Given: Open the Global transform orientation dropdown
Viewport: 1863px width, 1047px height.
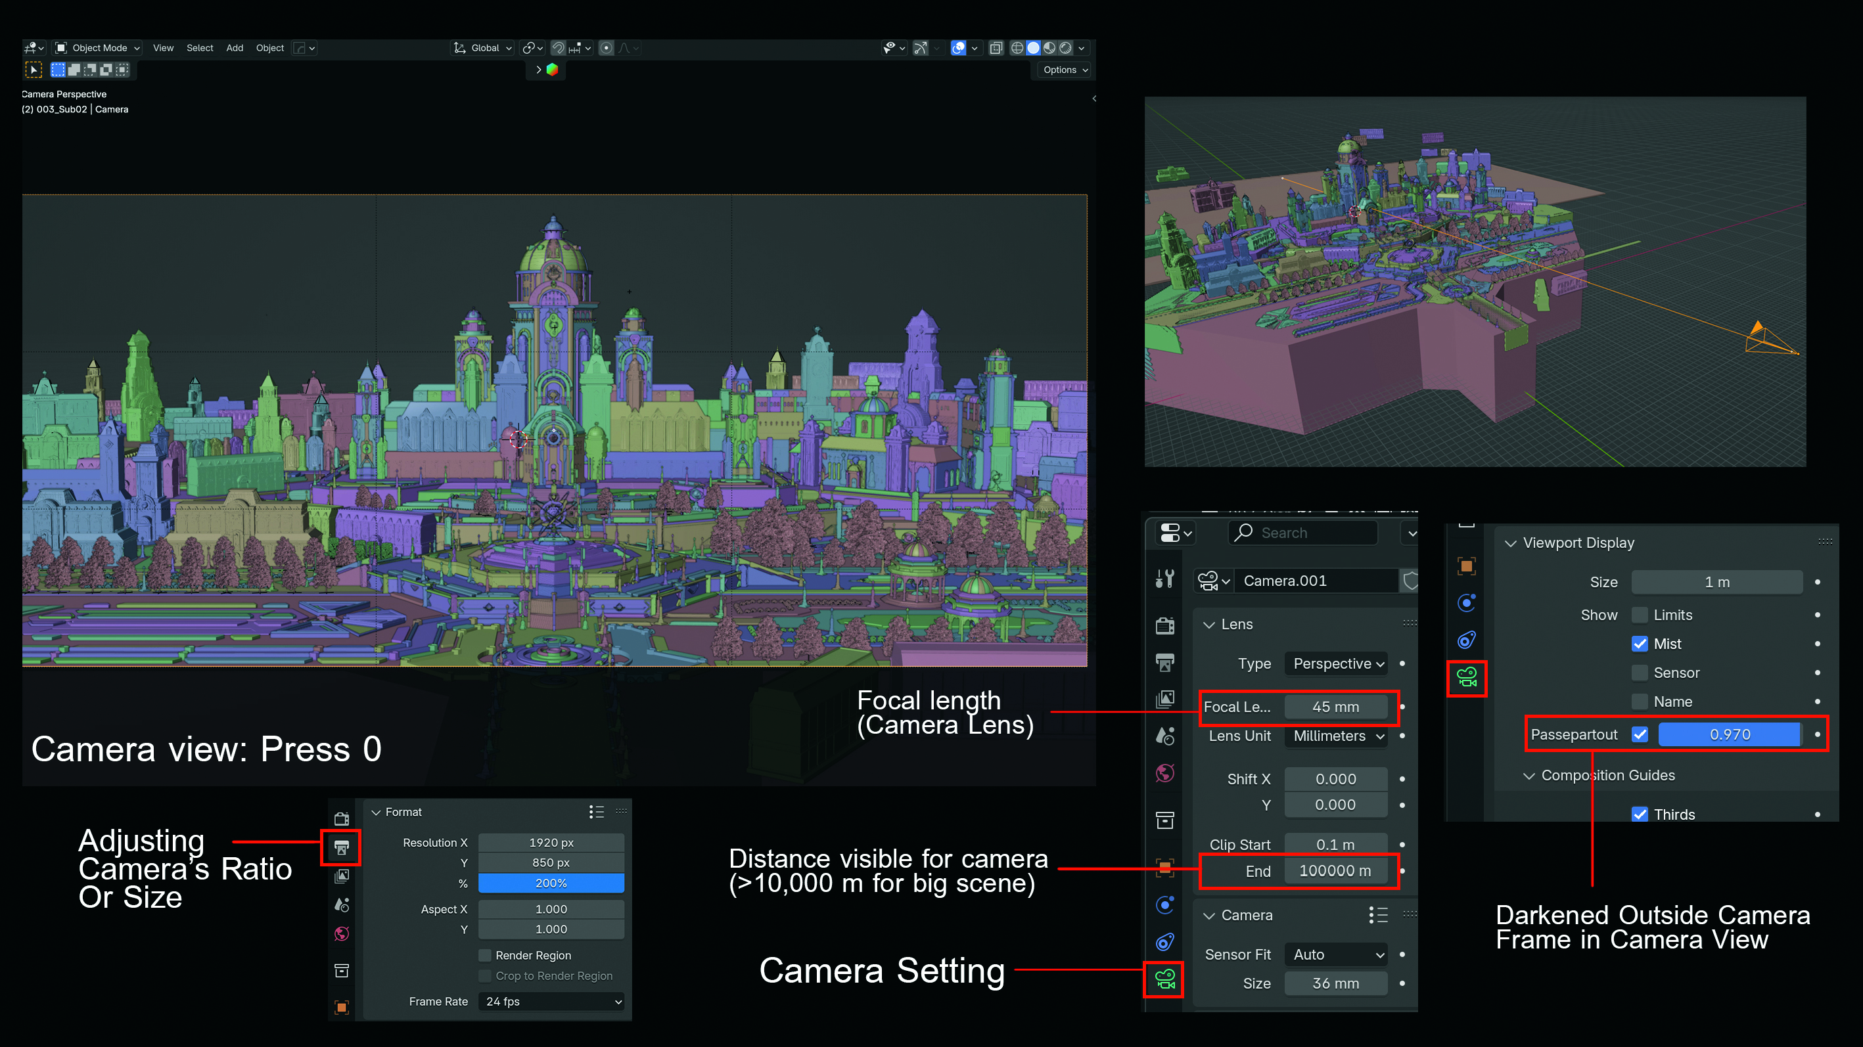Looking at the screenshot, I should (483, 48).
